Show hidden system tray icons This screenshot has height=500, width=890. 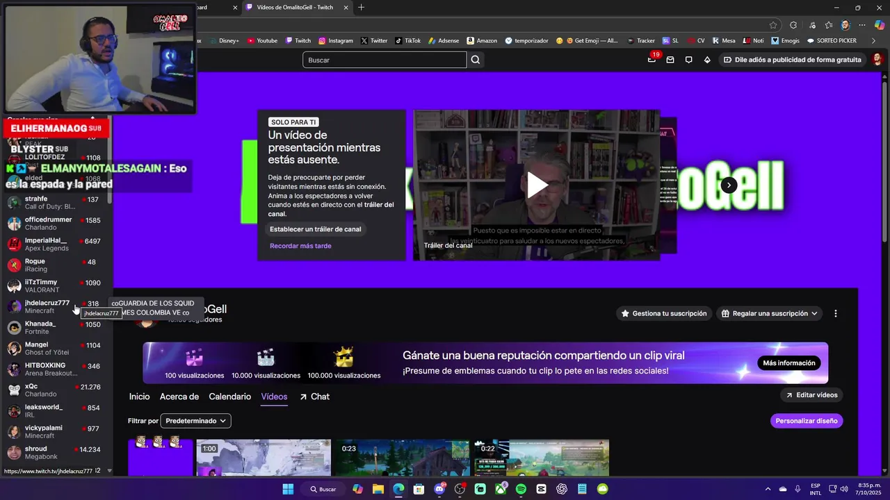pyautogui.click(x=768, y=489)
